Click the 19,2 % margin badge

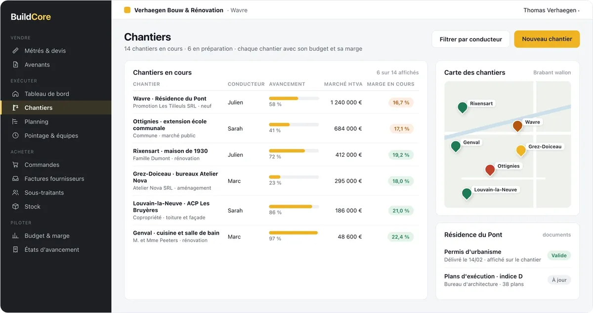click(401, 155)
